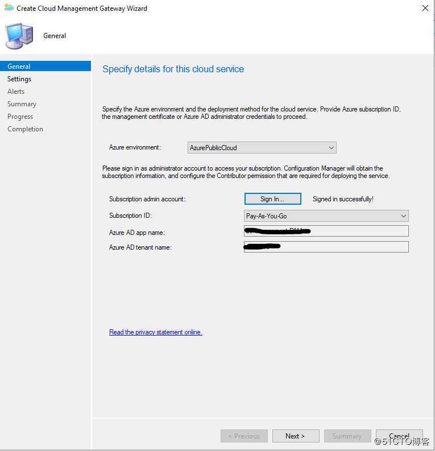Image resolution: width=435 pixels, height=451 pixels.
Task: Click the < Previous button
Action: point(244,436)
